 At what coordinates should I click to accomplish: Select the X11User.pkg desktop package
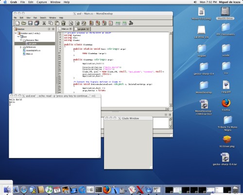[227, 141]
